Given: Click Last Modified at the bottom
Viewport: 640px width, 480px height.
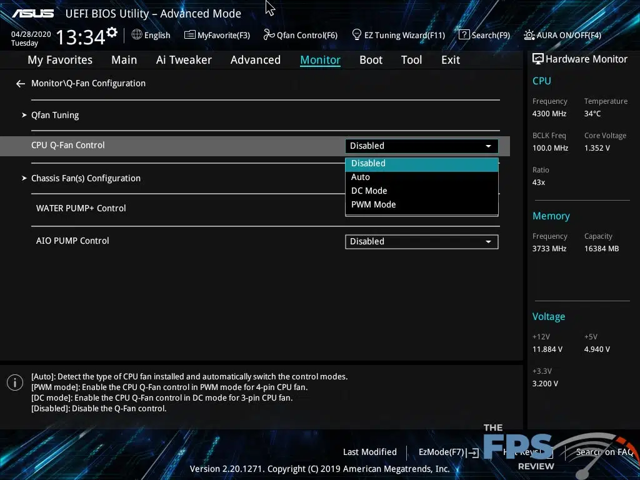Looking at the screenshot, I should [369, 452].
